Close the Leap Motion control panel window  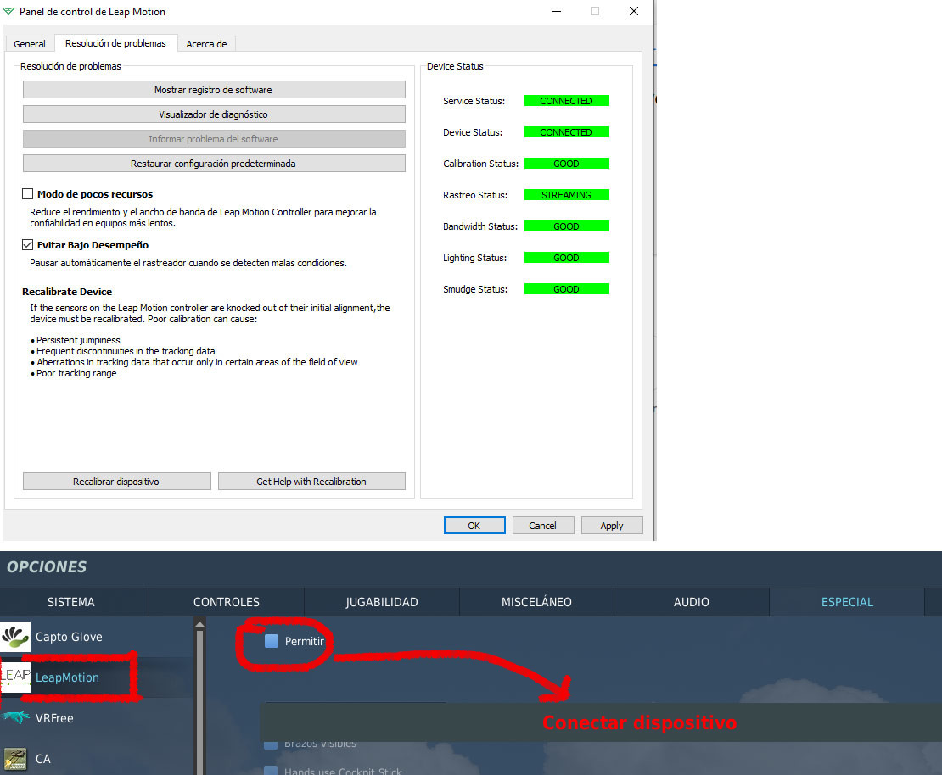click(x=634, y=11)
